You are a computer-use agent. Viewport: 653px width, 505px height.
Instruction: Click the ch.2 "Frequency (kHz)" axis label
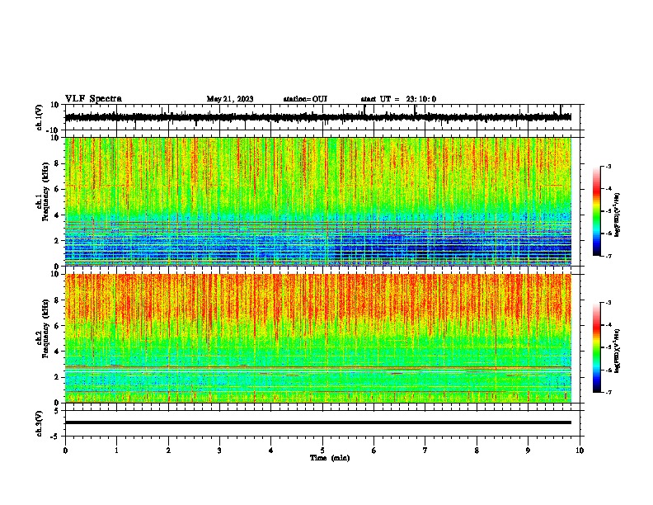click(x=45, y=328)
